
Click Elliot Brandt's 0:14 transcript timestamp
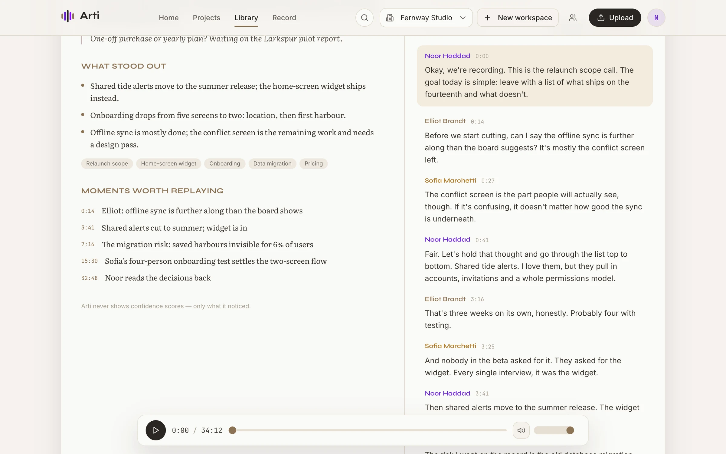click(x=477, y=122)
